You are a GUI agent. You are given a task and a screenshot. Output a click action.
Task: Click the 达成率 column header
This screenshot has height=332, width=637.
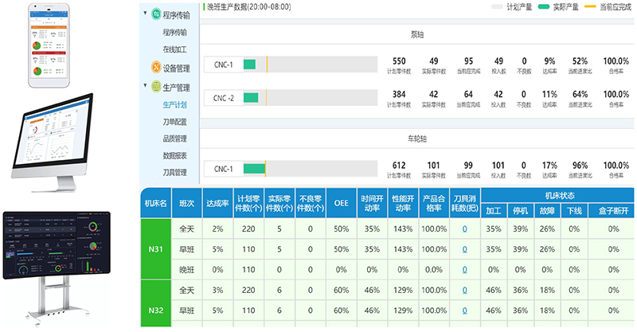(x=217, y=204)
